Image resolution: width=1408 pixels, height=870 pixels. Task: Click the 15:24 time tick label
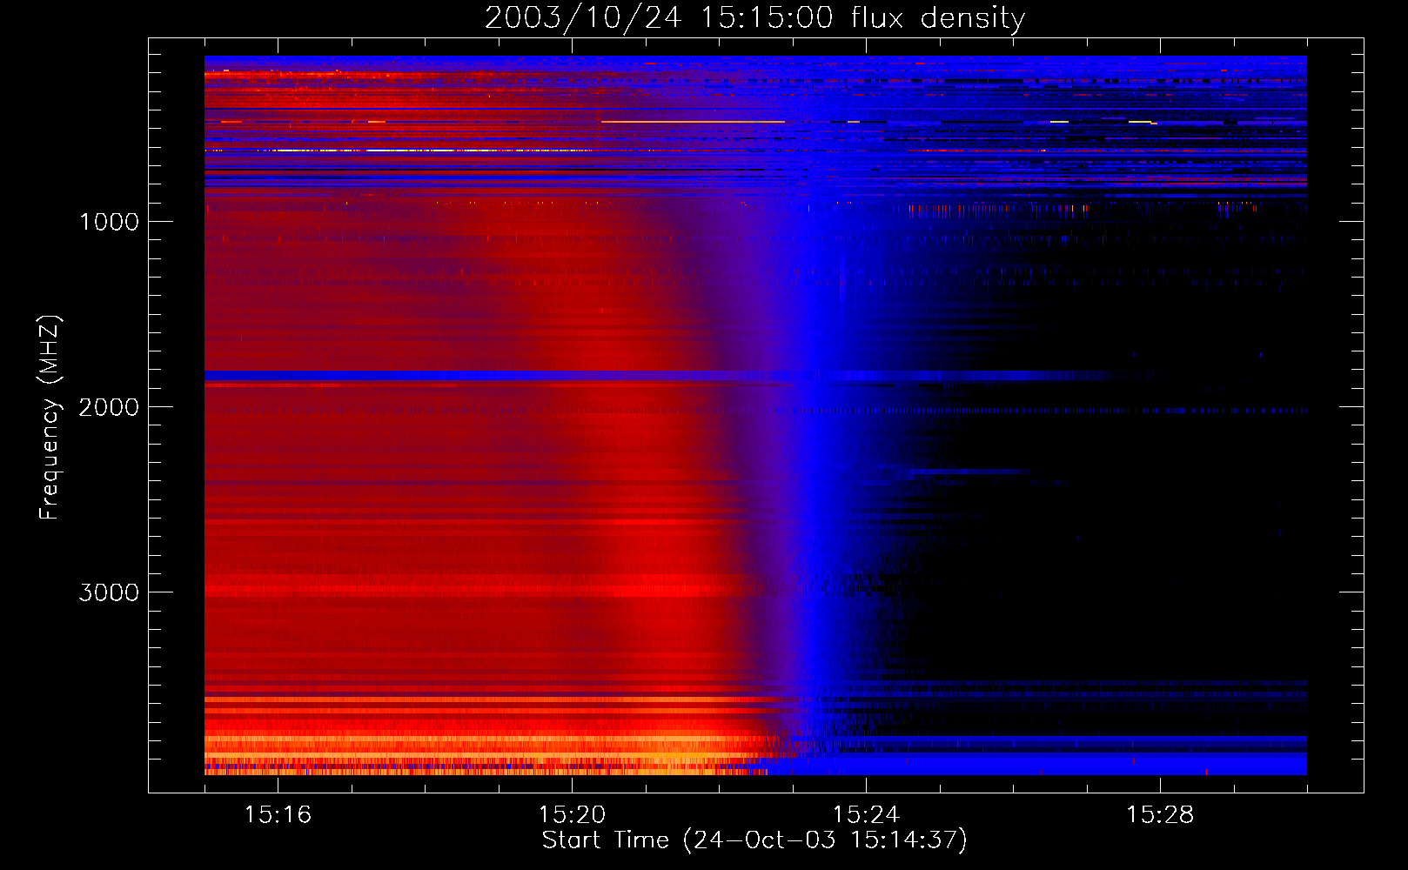tap(866, 814)
